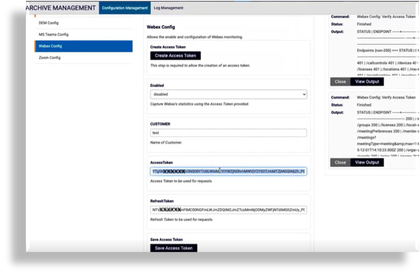Viewport: 420px width, 275px height.
Task: Click the Create Access Token button
Action: click(x=176, y=56)
